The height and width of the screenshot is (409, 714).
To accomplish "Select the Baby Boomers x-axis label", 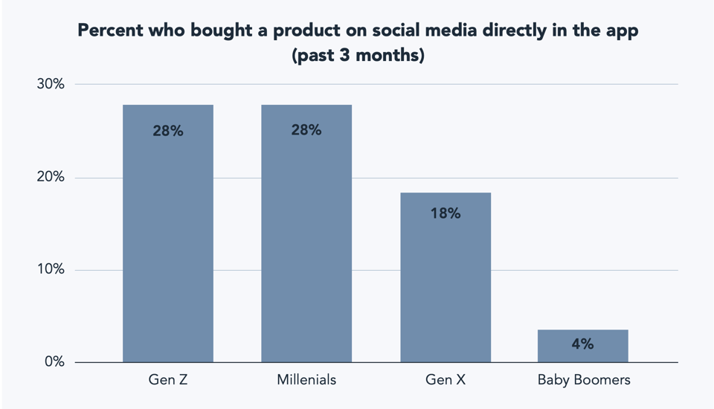I will coord(584,380).
